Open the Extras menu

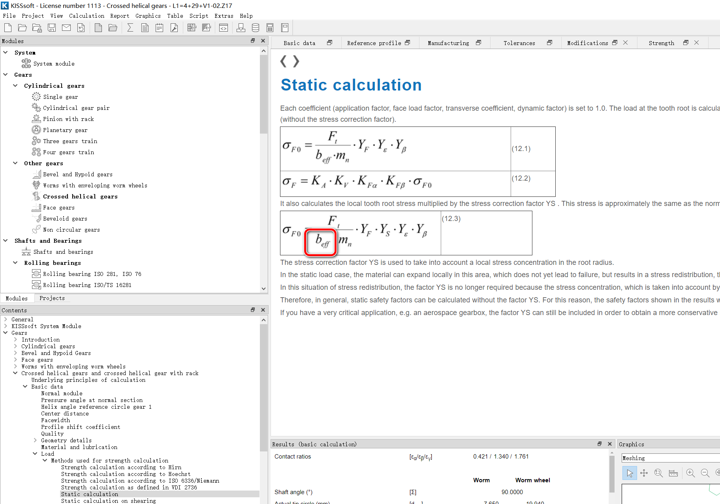(224, 16)
